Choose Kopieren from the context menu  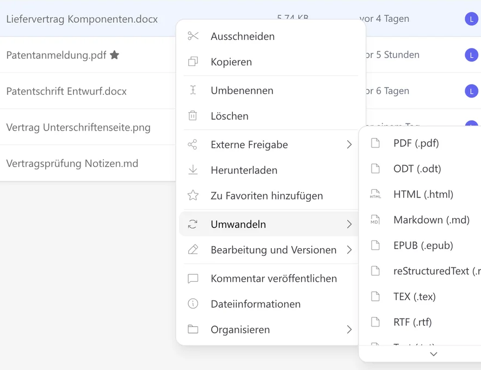(x=271, y=61)
